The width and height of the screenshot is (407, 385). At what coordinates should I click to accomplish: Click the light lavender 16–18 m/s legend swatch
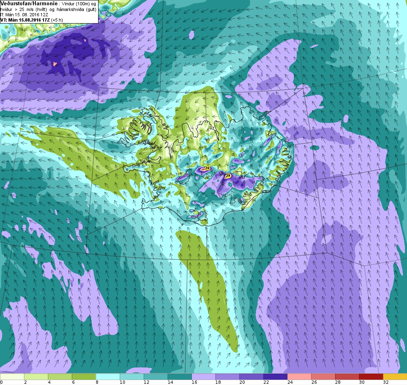tap(203, 377)
